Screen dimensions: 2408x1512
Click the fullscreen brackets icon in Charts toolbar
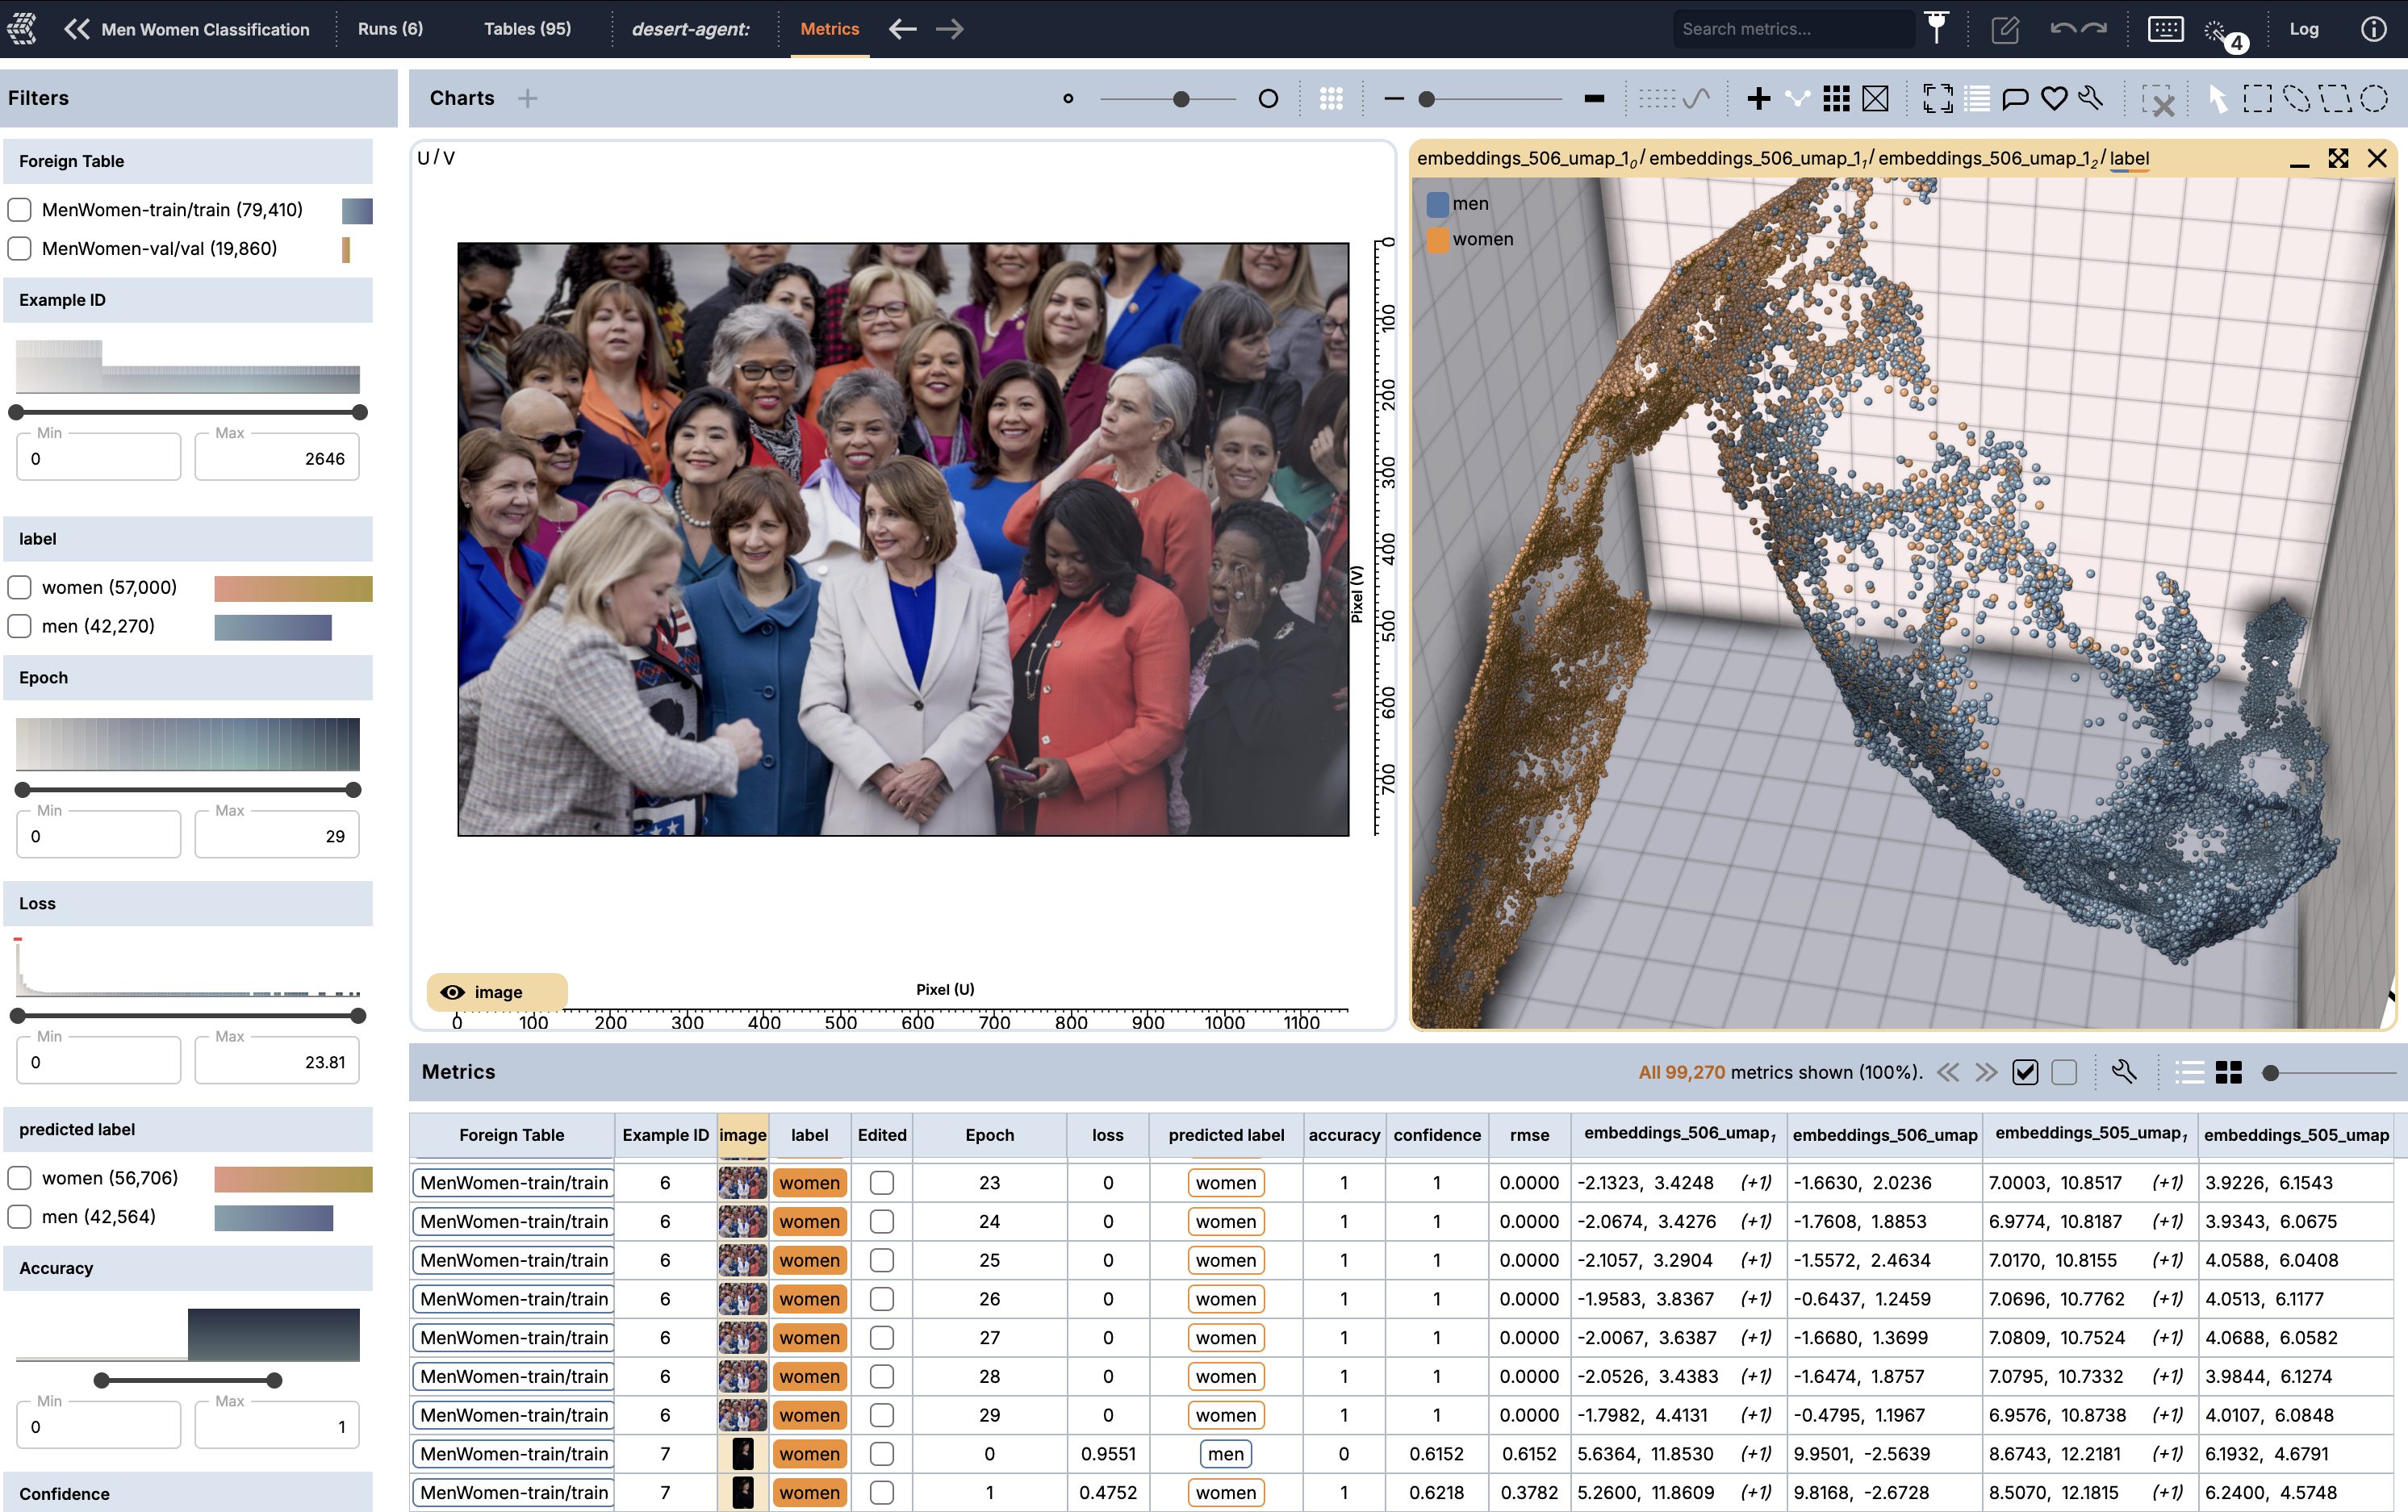pos(1937,98)
